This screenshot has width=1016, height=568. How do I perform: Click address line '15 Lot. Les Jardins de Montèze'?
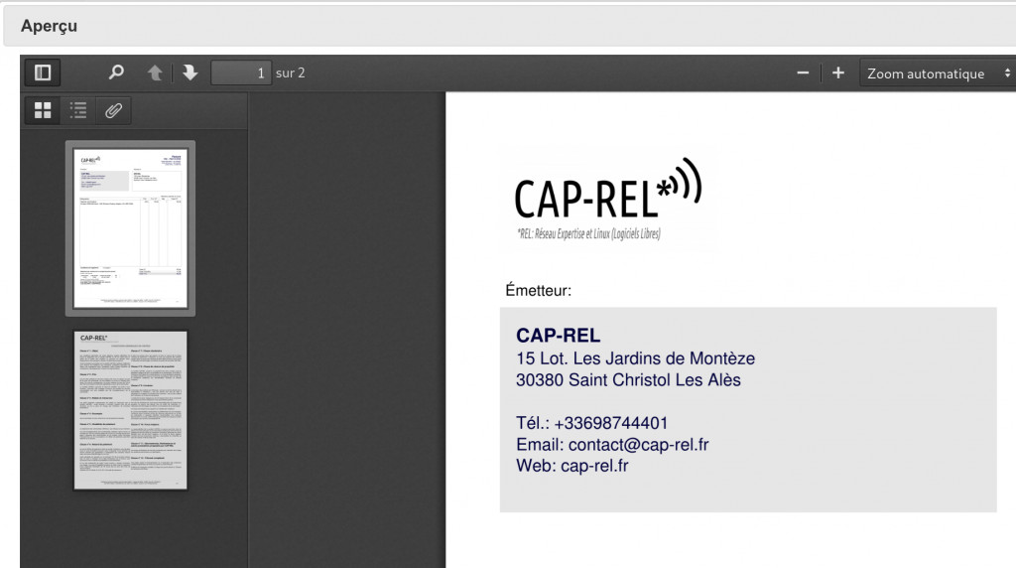[636, 358]
